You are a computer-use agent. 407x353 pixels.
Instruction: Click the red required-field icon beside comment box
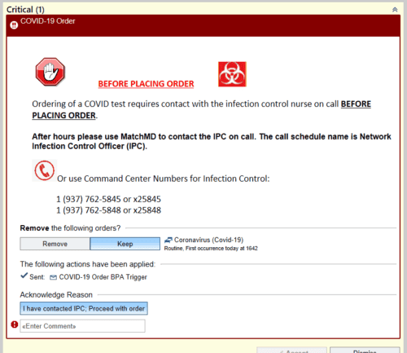click(14, 324)
